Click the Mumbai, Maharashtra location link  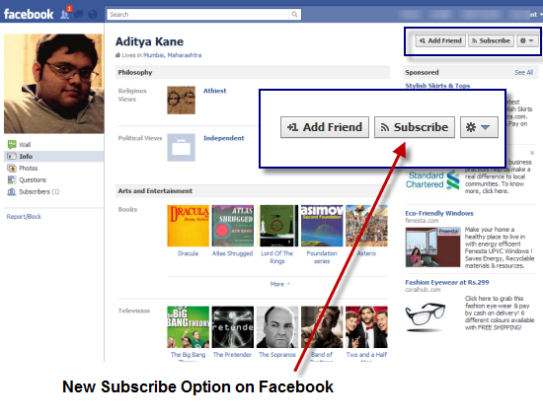(172, 55)
